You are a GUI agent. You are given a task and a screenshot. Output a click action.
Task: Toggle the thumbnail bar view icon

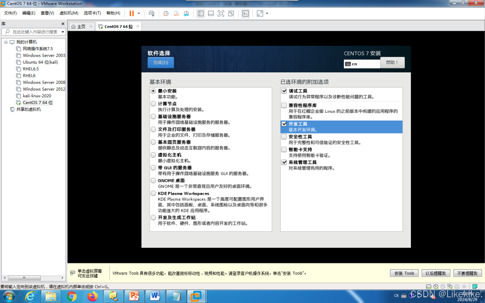click(x=211, y=13)
